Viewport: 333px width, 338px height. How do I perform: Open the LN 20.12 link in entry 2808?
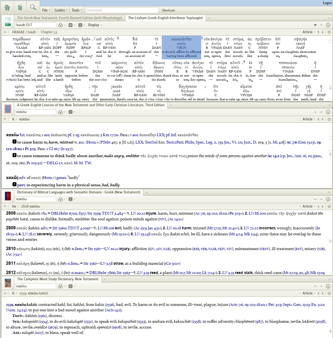point(138,214)
